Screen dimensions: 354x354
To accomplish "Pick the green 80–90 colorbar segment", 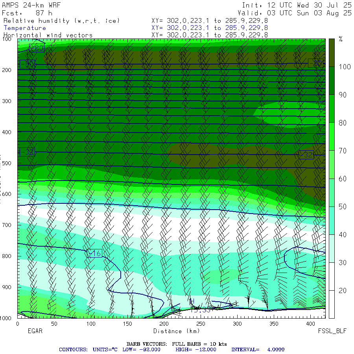I will pyautogui.click(x=332, y=109).
